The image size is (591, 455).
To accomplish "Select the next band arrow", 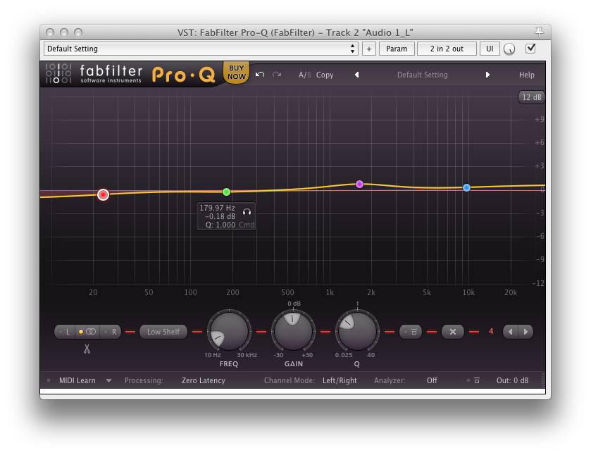I will [525, 332].
